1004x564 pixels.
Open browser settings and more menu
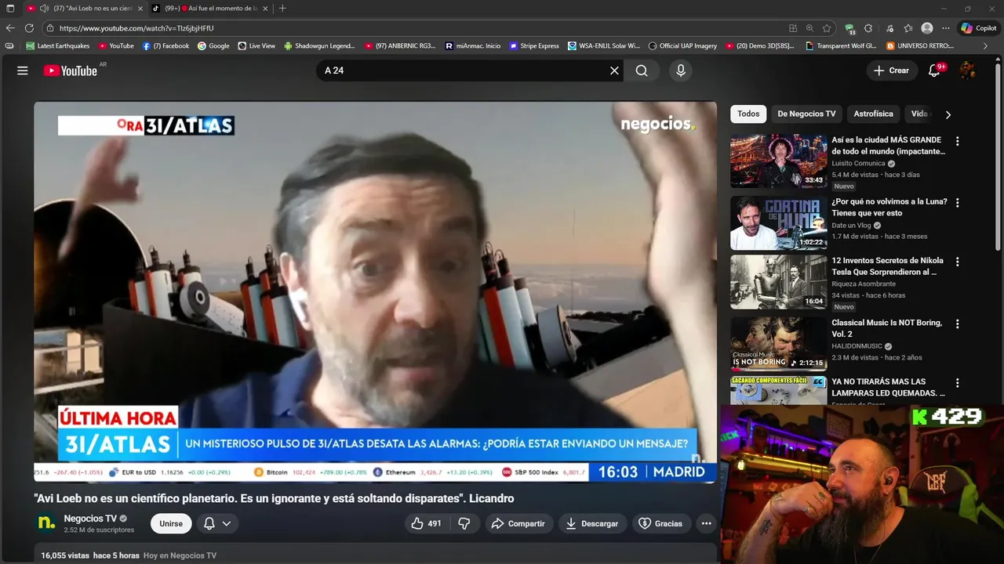pyautogui.click(x=946, y=28)
